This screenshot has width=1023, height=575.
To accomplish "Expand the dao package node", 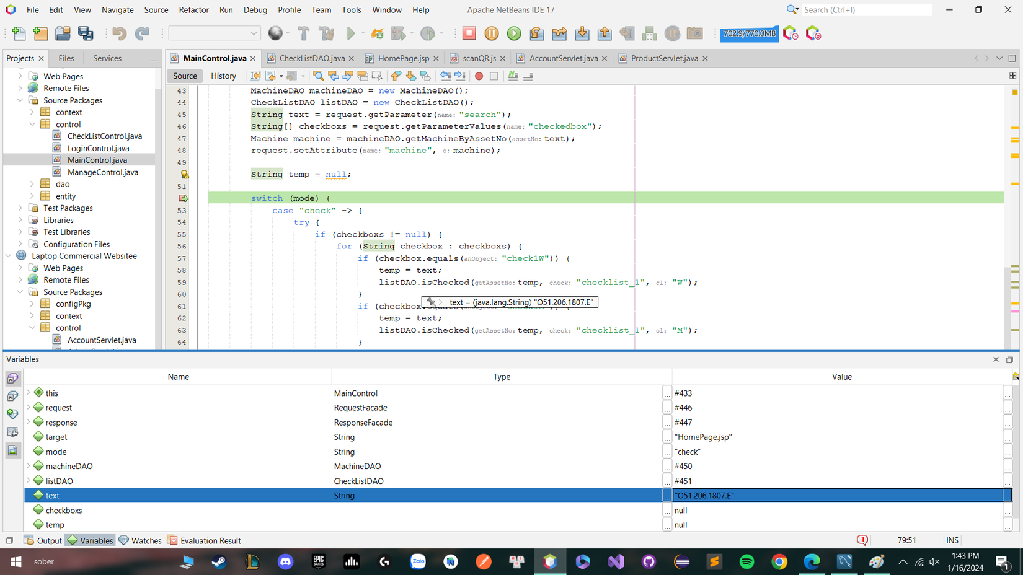I will click(32, 184).
